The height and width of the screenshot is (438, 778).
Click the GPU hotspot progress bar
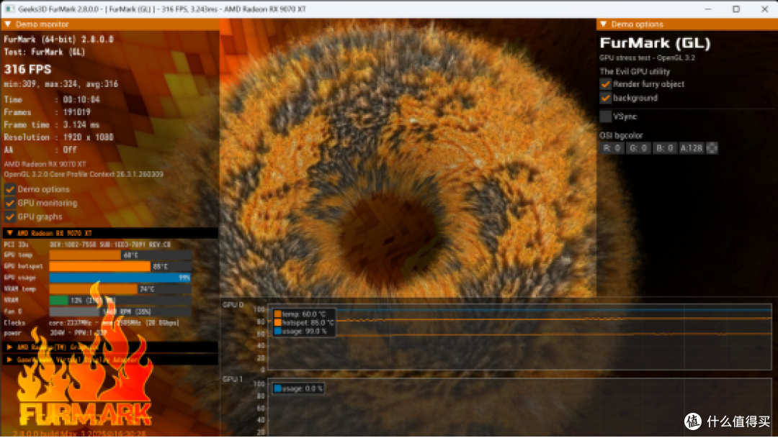tap(120, 267)
